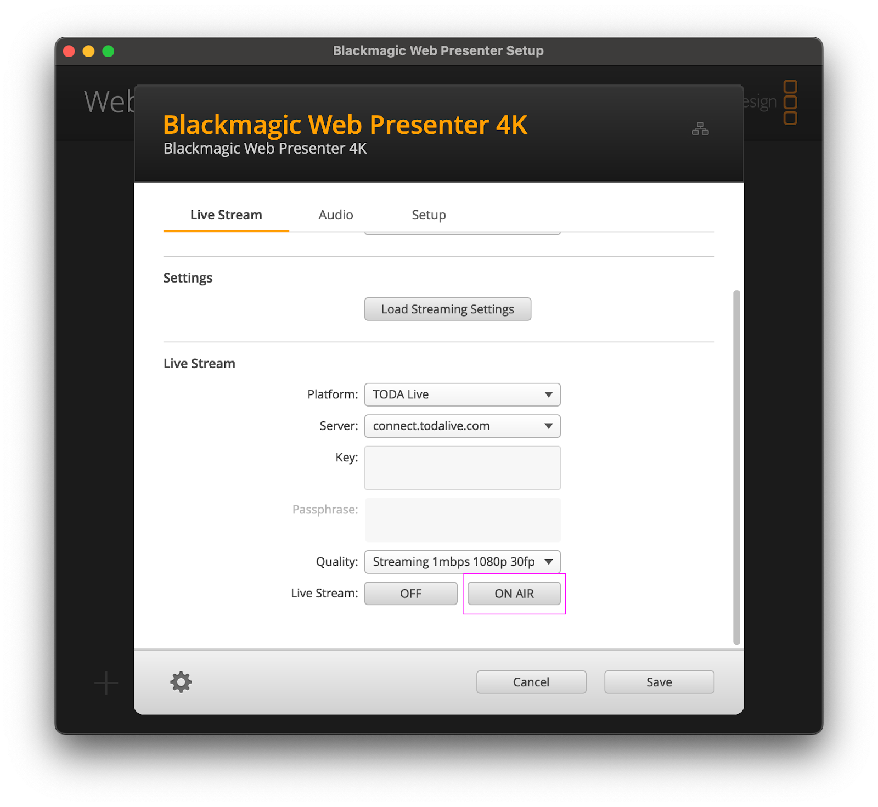Switch to the Live Stream tab
This screenshot has height=807, width=878.
tap(226, 215)
